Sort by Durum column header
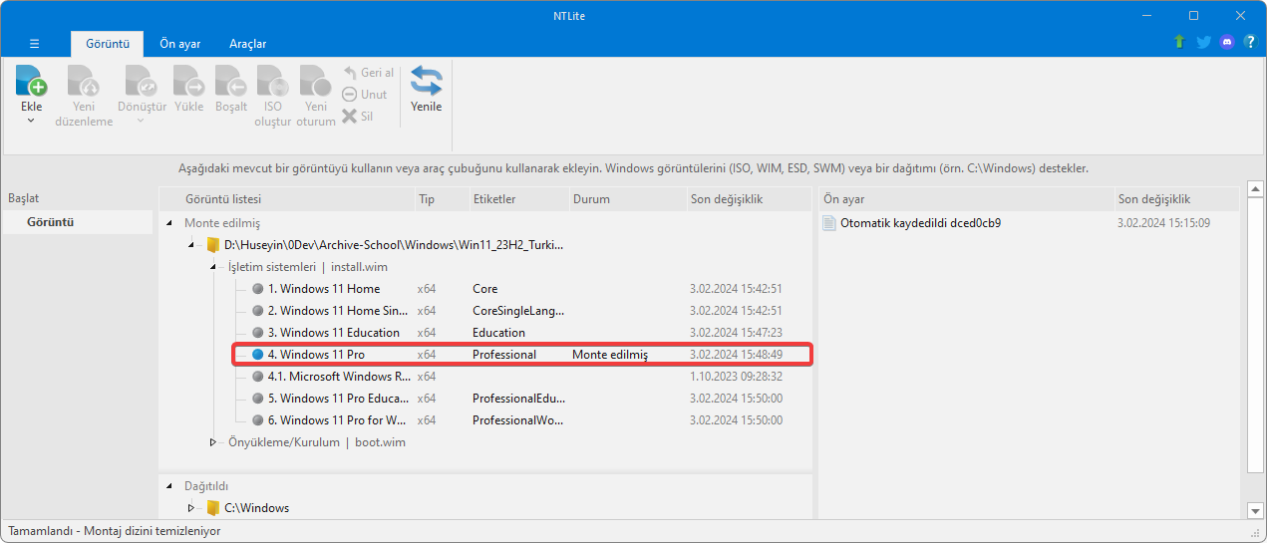 (x=626, y=199)
